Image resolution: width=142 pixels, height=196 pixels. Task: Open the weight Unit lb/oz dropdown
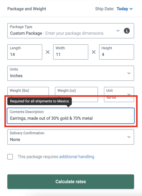[119, 94]
